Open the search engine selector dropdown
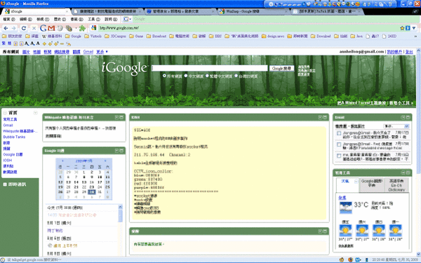 (128, 19)
